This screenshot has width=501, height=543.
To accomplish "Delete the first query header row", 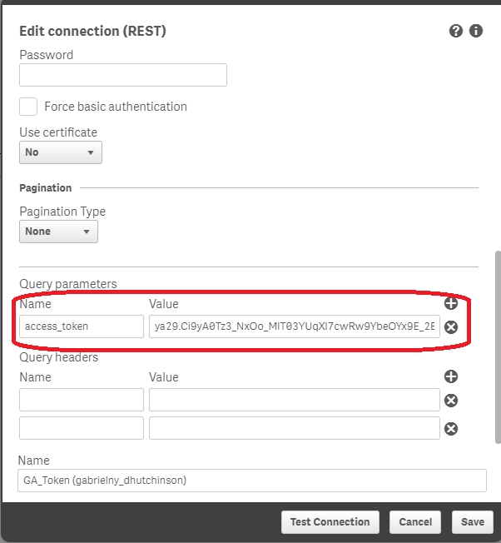I will click(x=451, y=401).
